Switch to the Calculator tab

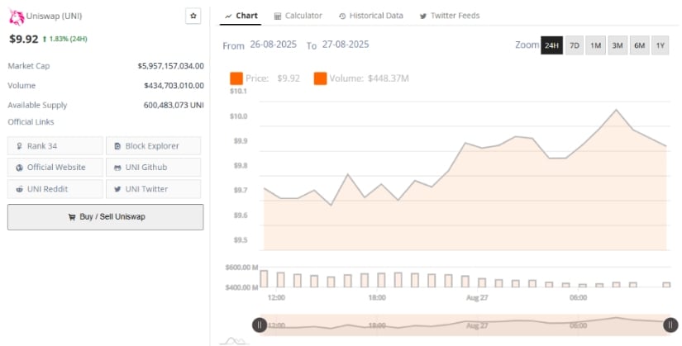(298, 16)
